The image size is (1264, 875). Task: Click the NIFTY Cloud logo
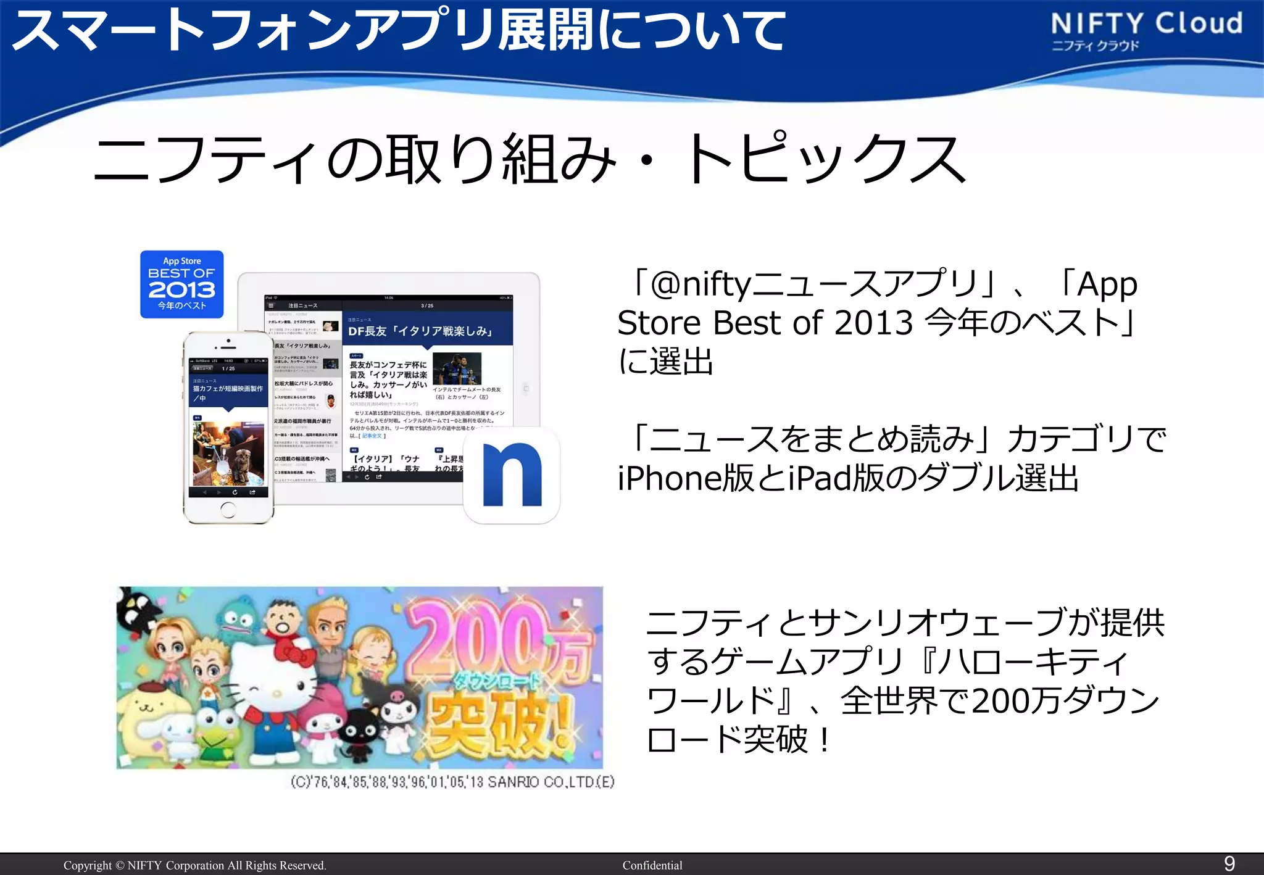click(1147, 30)
